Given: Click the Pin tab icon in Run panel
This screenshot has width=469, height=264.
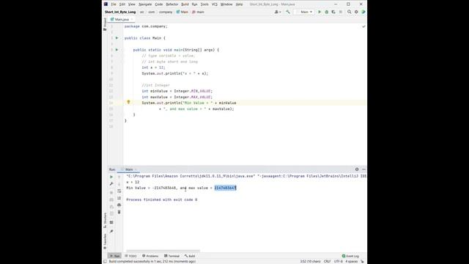Looking at the screenshot, I should 111,232.
